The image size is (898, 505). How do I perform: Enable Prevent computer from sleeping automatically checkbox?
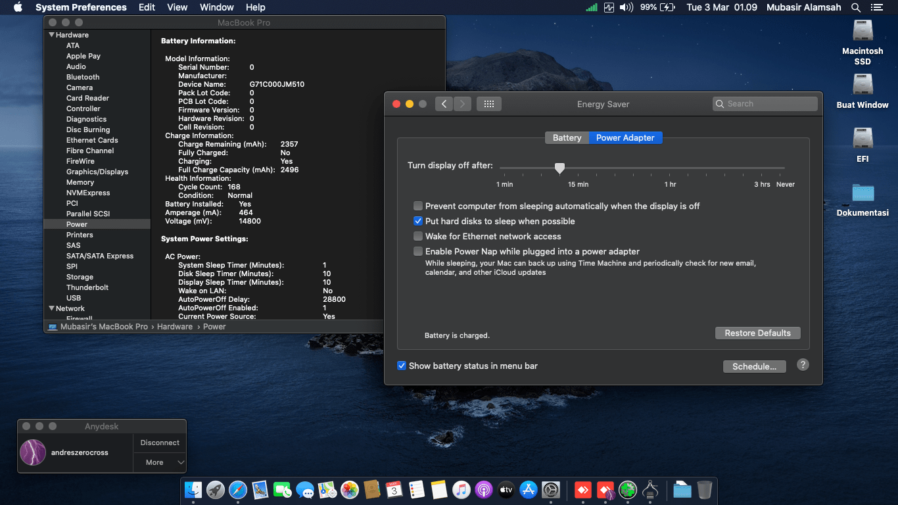pyautogui.click(x=418, y=206)
